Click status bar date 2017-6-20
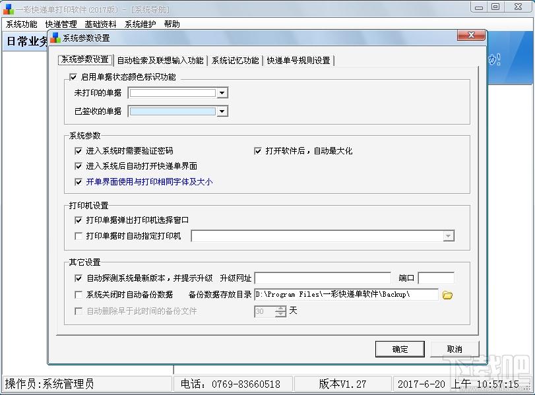The image size is (535, 395). (422, 384)
